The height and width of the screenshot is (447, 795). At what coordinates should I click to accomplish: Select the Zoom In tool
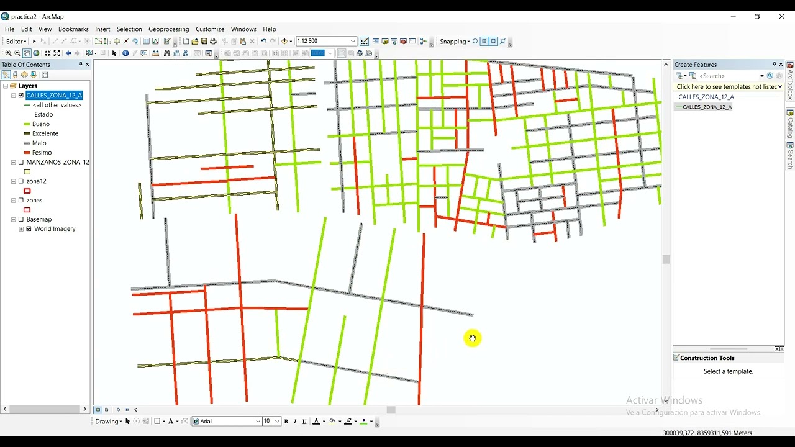click(8, 53)
